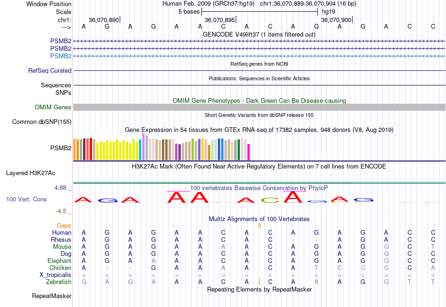
Task: Click the orange insertion bar in the Zebrafish row
Action: point(260,281)
